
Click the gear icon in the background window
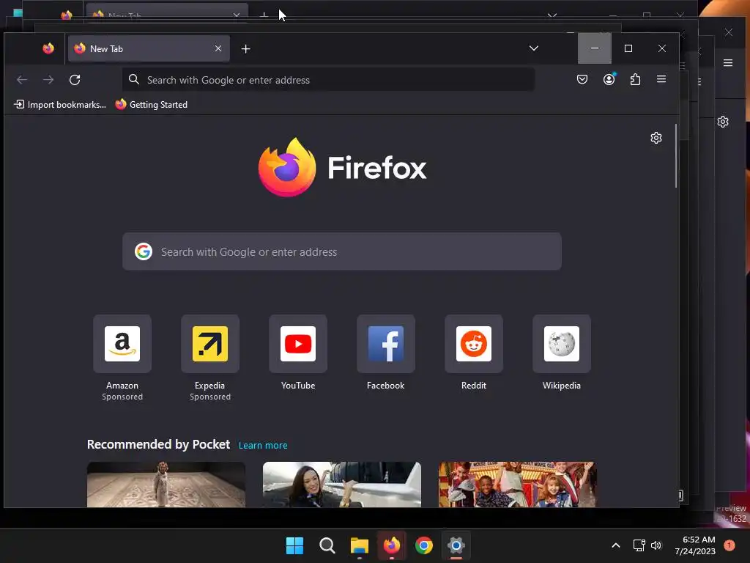(x=723, y=122)
